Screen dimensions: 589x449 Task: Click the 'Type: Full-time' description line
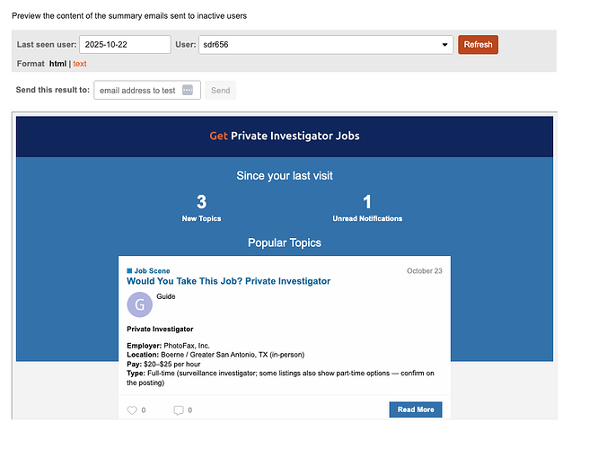click(x=280, y=378)
